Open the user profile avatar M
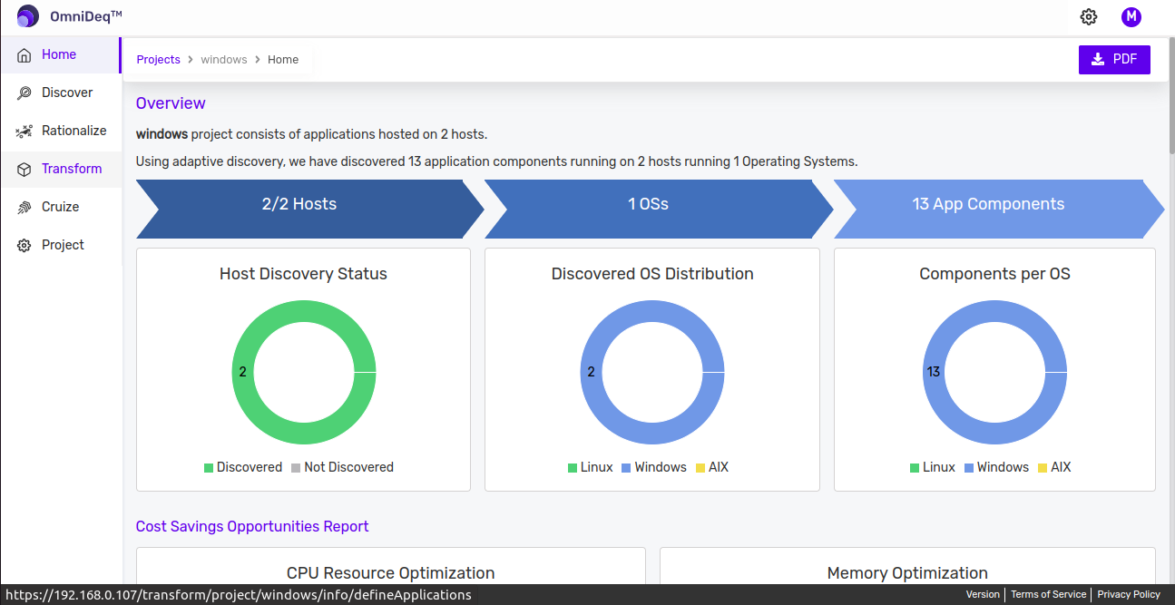Image resolution: width=1175 pixels, height=605 pixels. pos(1131,16)
